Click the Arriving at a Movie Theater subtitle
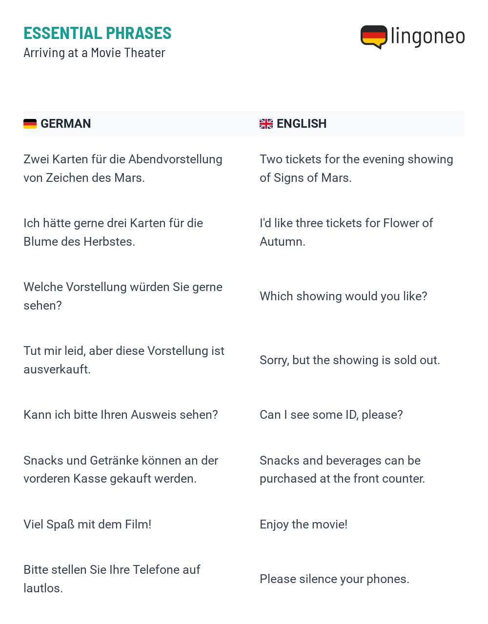The width and height of the screenshot is (488, 624). [x=94, y=53]
